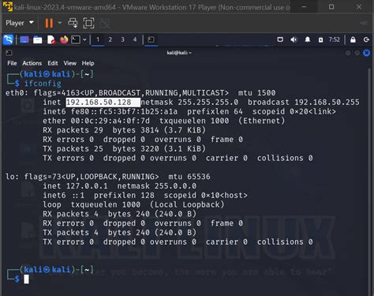Open the terminal View menu
The width and height of the screenshot is (374, 296).
point(69,63)
